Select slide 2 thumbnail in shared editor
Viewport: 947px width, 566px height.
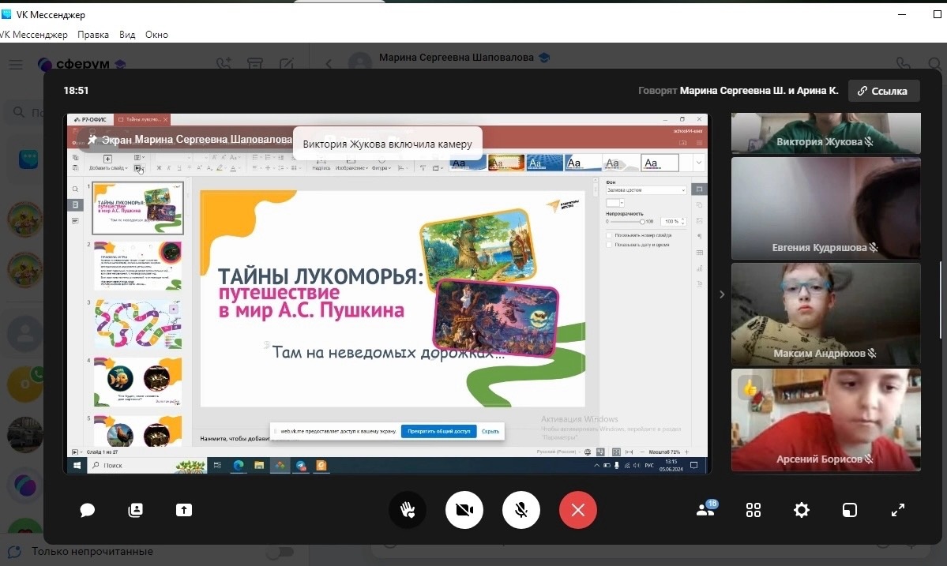tap(137, 266)
